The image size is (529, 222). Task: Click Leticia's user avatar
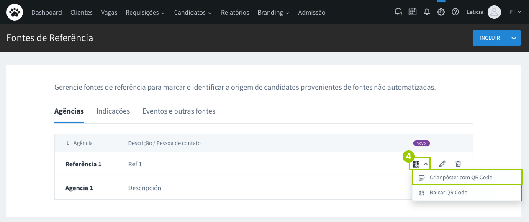(x=494, y=12)
